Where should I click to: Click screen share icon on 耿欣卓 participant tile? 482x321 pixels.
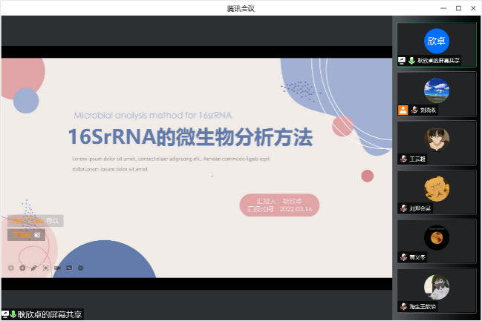tap(402, 60)
